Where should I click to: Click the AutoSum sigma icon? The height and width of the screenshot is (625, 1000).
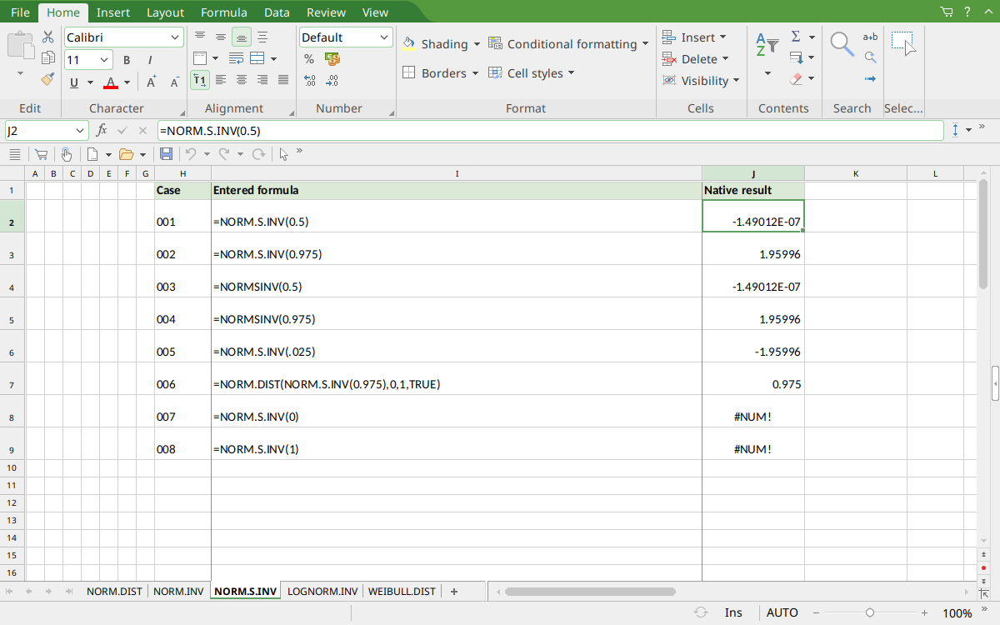[796, 37]
